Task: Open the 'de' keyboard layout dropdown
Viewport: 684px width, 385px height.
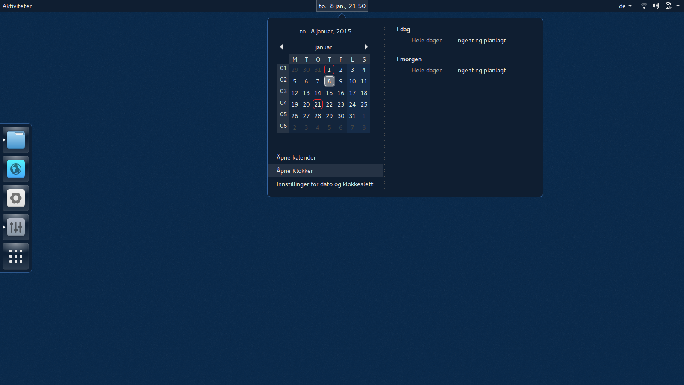Action: pos(625,6)
